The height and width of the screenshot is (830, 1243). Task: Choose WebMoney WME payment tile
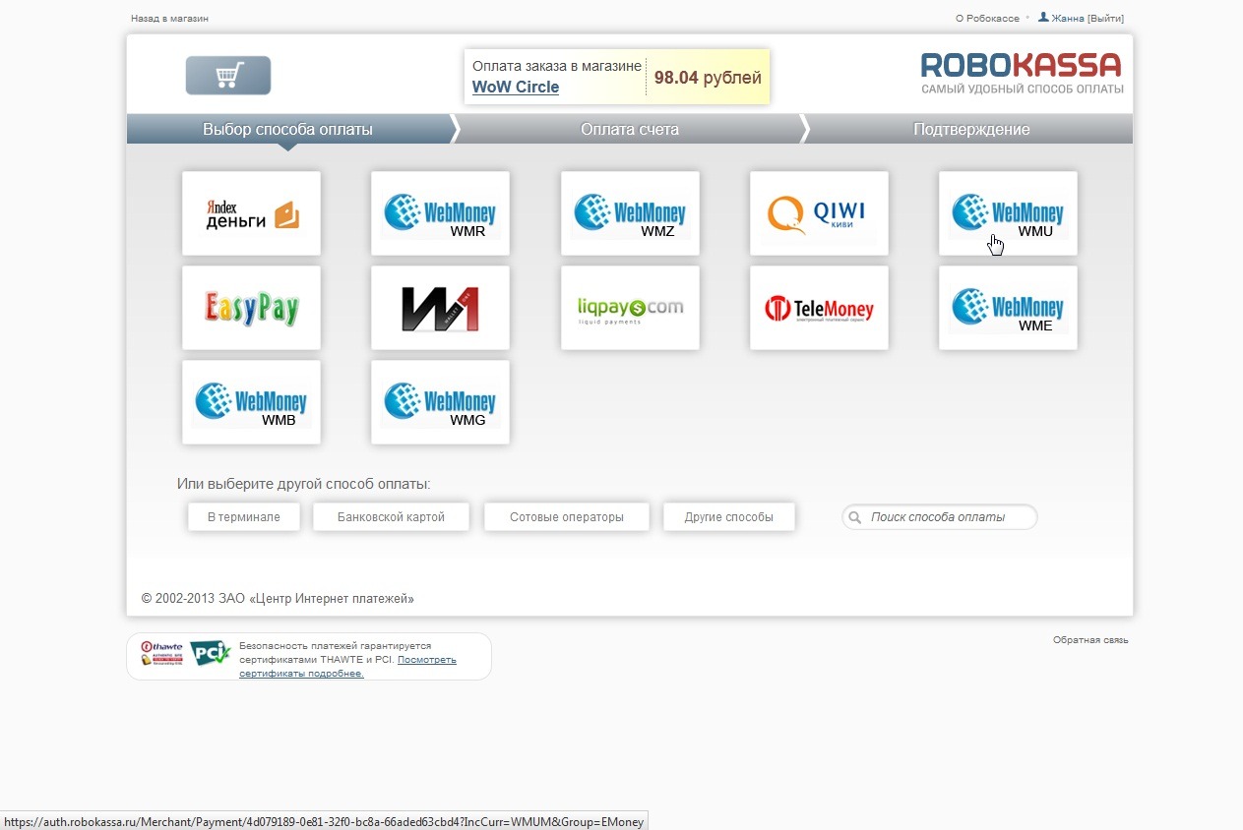tap(1008, 308)
